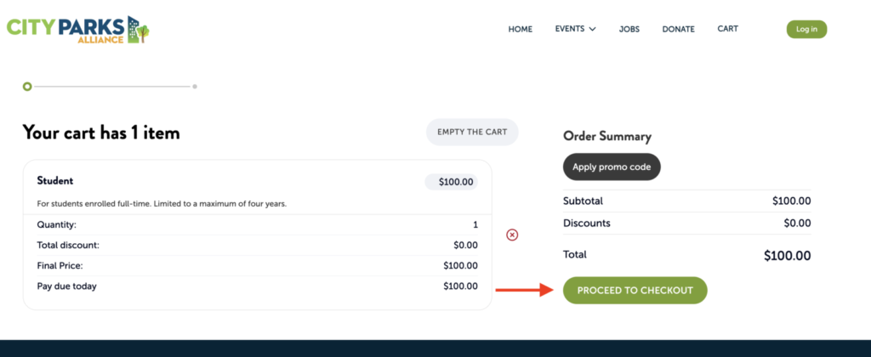The height and width of the screenshot is (357, 871).
Task: Open the Jobs page
Action: pyautogui.click(x=629, y=29)
